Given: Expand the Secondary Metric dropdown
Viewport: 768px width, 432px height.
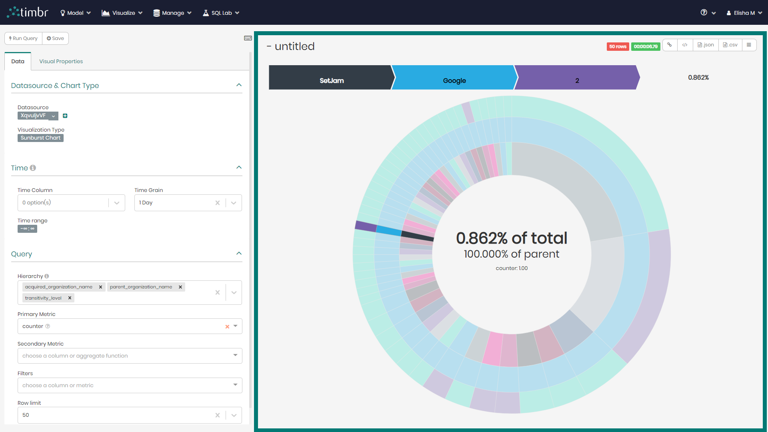Looking at the screenshot, I should point(236,356).
